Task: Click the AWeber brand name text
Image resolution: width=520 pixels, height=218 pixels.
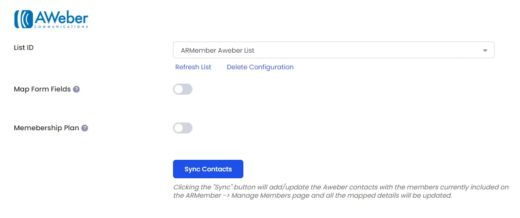Action: click(61, 17)
